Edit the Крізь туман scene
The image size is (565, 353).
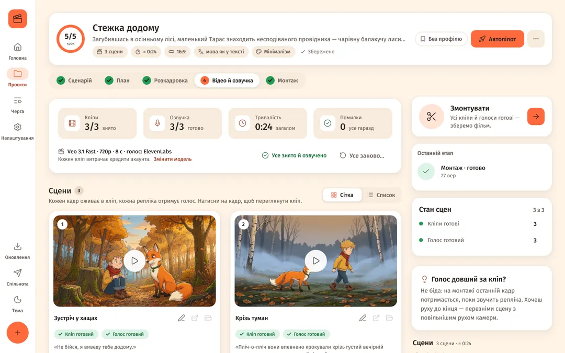coord(363,318)
